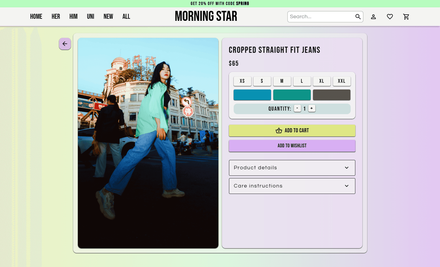Open the Product details chevron arrow
Viewport: 440px width, 267px height.
[x=346, y=168]
